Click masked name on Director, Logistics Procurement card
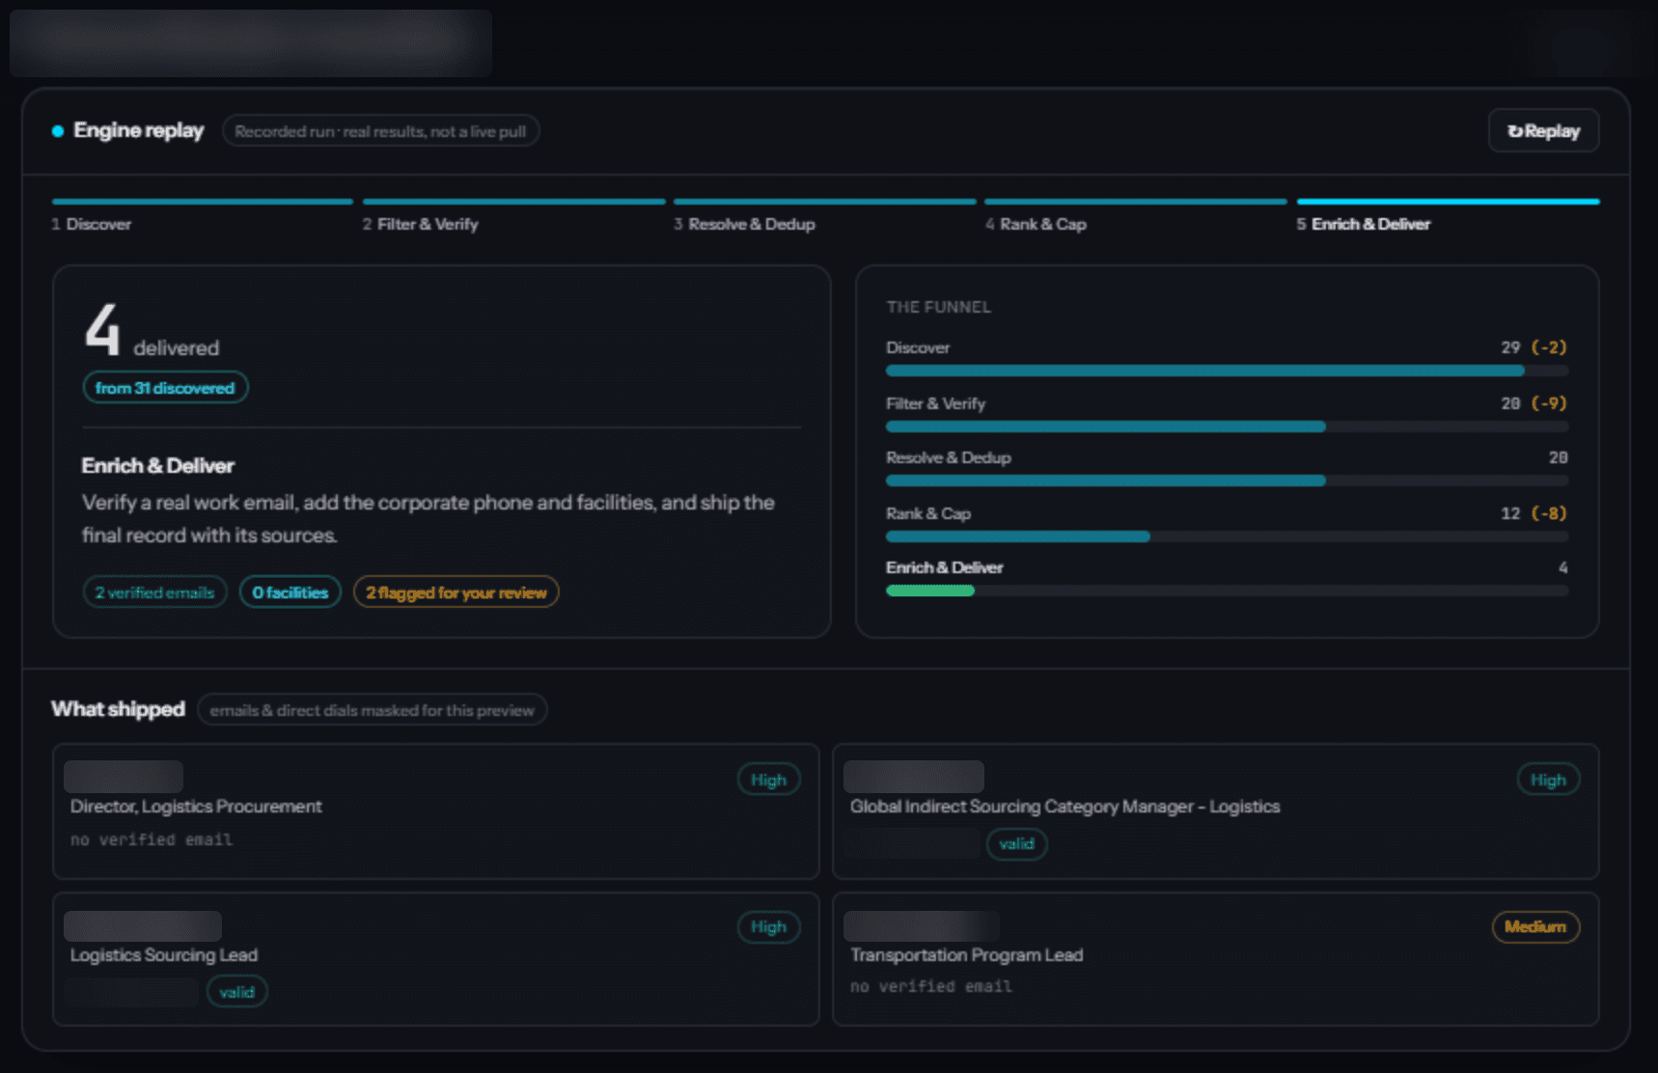This screenshot has width=1658, height=1073. (x=124, y=776)
